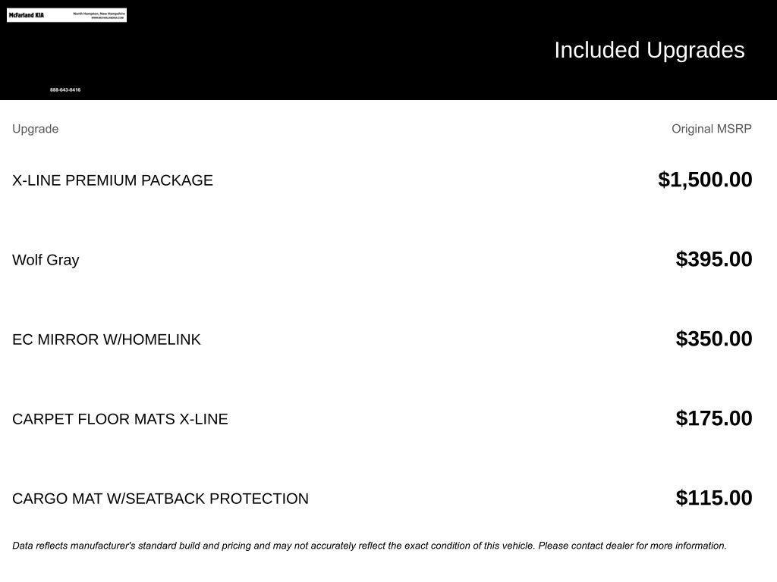Click the $1,500.00 price
The height and width of the screenshot is (582, 777).
(705, 180)
